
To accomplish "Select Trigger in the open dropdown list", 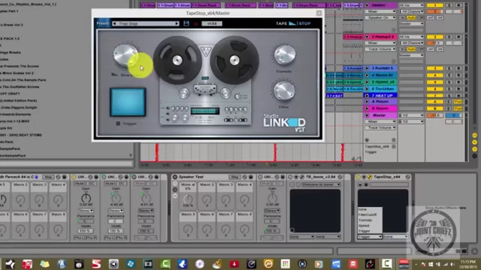I will point(370,231).
